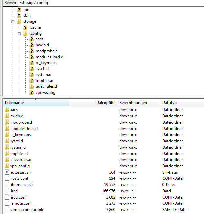Click the .cache unknown-folder icon in tree

tap(25, 27)
